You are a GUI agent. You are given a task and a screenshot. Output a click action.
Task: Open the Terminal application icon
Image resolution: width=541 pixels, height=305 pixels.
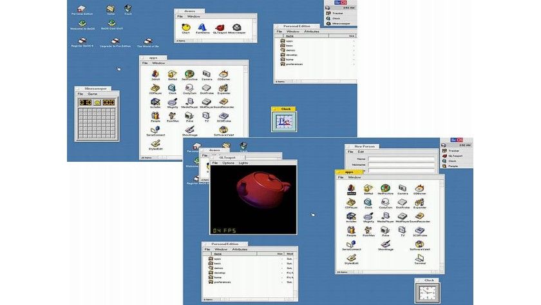pyautogui.click(x=419, y=259)
